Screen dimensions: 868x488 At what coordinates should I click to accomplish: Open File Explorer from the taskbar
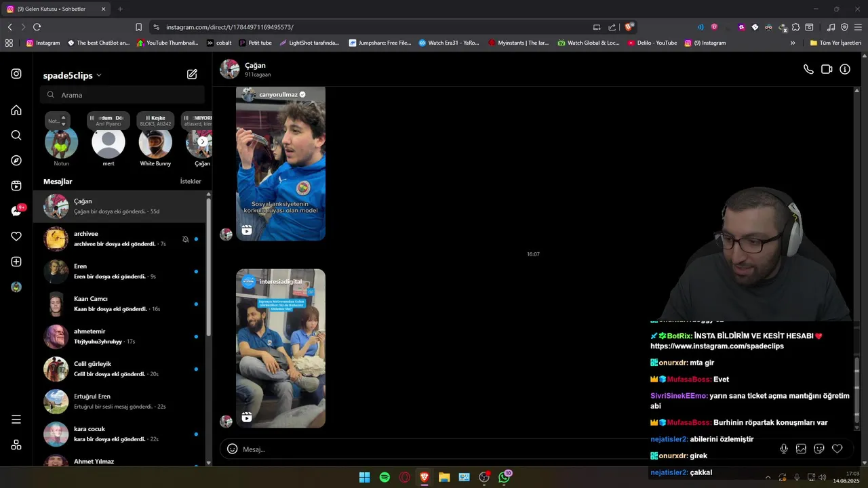[x=444, y=477]
